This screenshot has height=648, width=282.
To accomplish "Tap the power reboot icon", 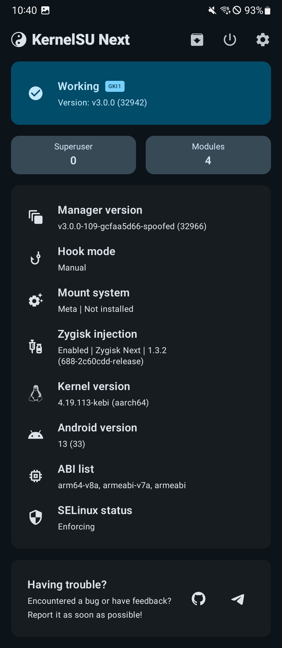I will (x=230, y=40).
